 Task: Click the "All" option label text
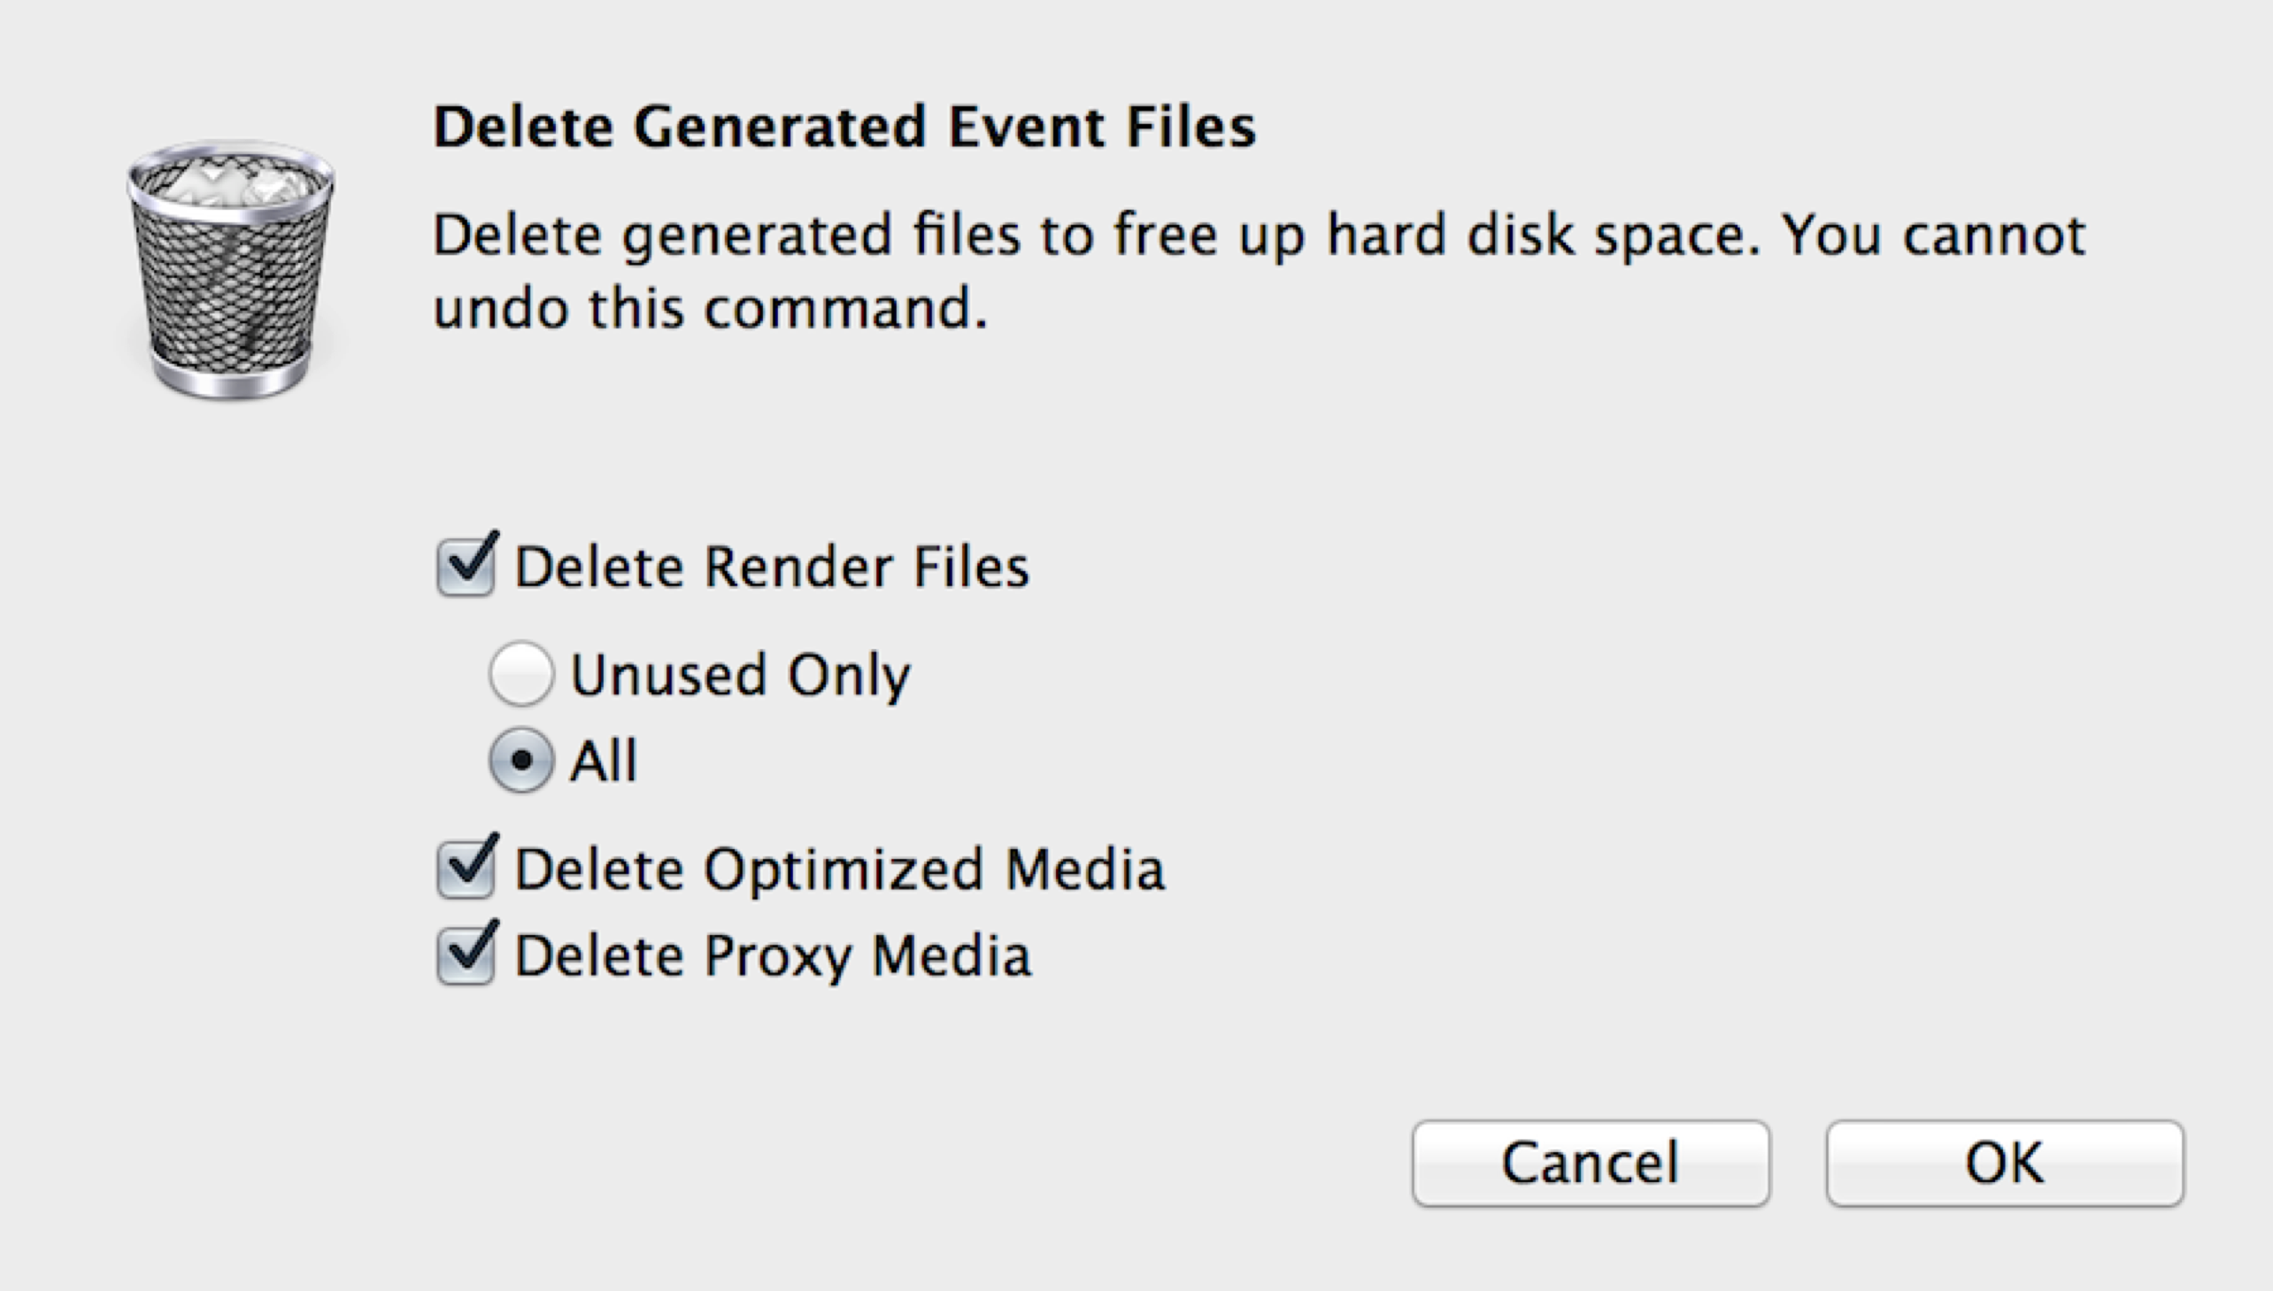pyautogui.click(x=604, y=761)
